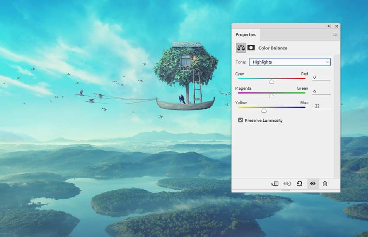Click the Color Balance adjustment icon
Screen dimensions: 368x237
point(241,48)
